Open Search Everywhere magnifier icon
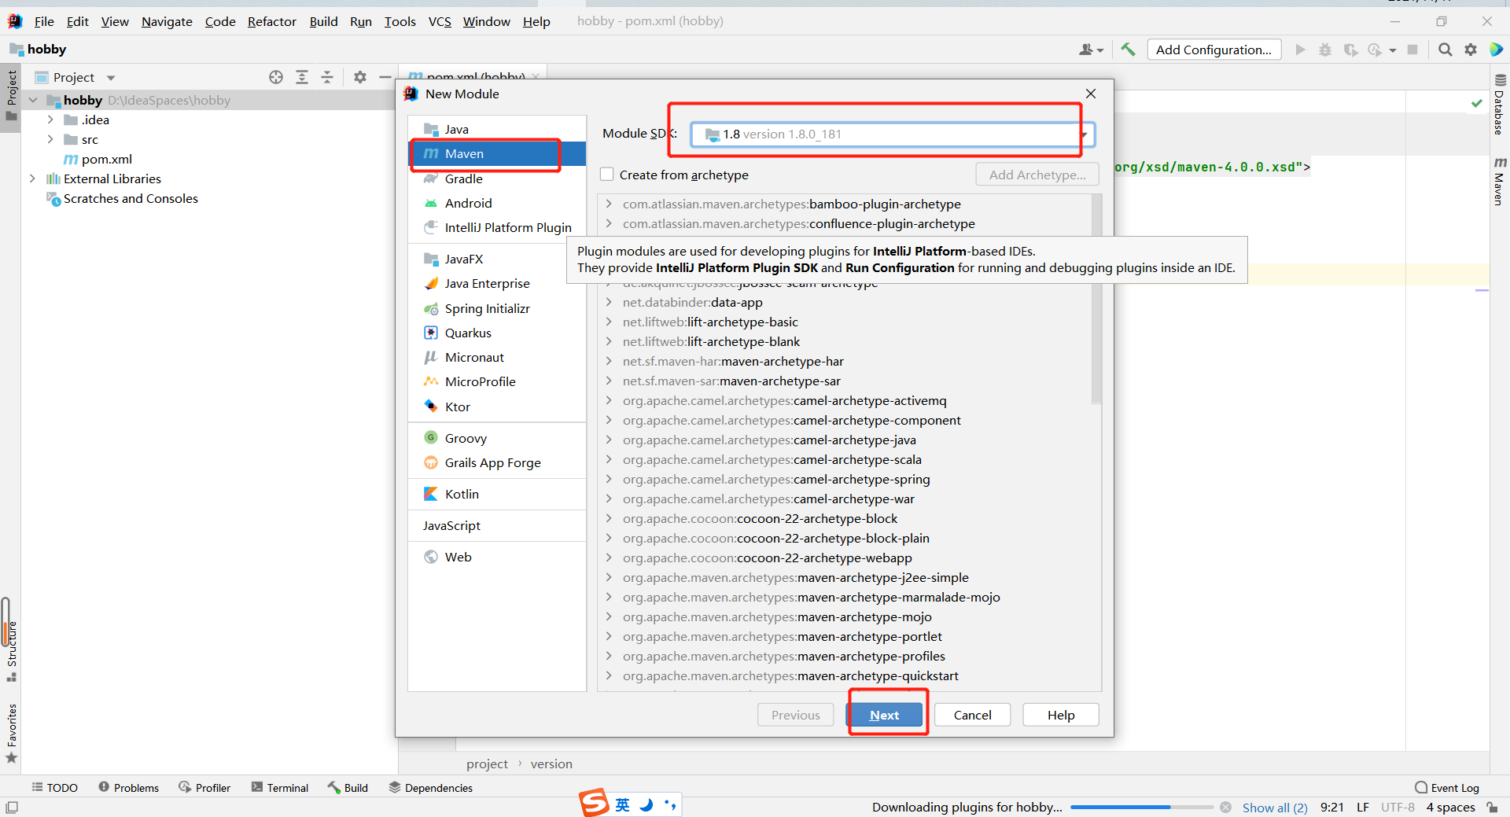The width and height of the screenshot is (1510, 817). (1446, 50)
